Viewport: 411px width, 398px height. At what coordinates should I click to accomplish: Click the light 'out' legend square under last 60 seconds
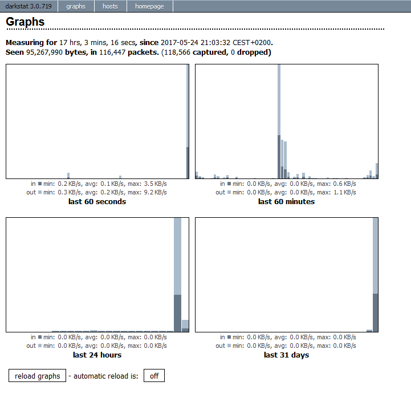click(40, 193)
